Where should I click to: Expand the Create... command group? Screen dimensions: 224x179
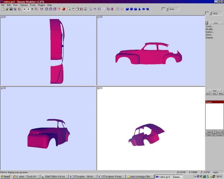pyautogui.click(x=209, y=26)
